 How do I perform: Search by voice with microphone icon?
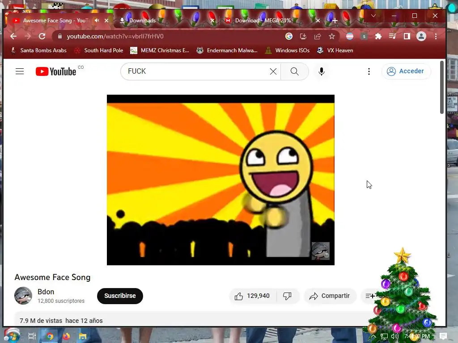click(322, 71)
